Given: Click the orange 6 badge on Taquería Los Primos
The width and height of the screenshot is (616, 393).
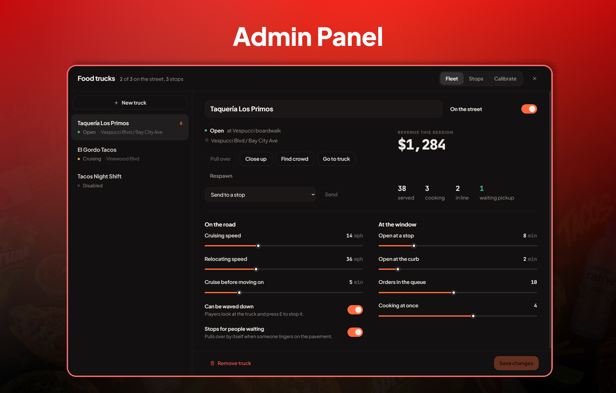Looking at the screenshot, I should click(181, 123).
